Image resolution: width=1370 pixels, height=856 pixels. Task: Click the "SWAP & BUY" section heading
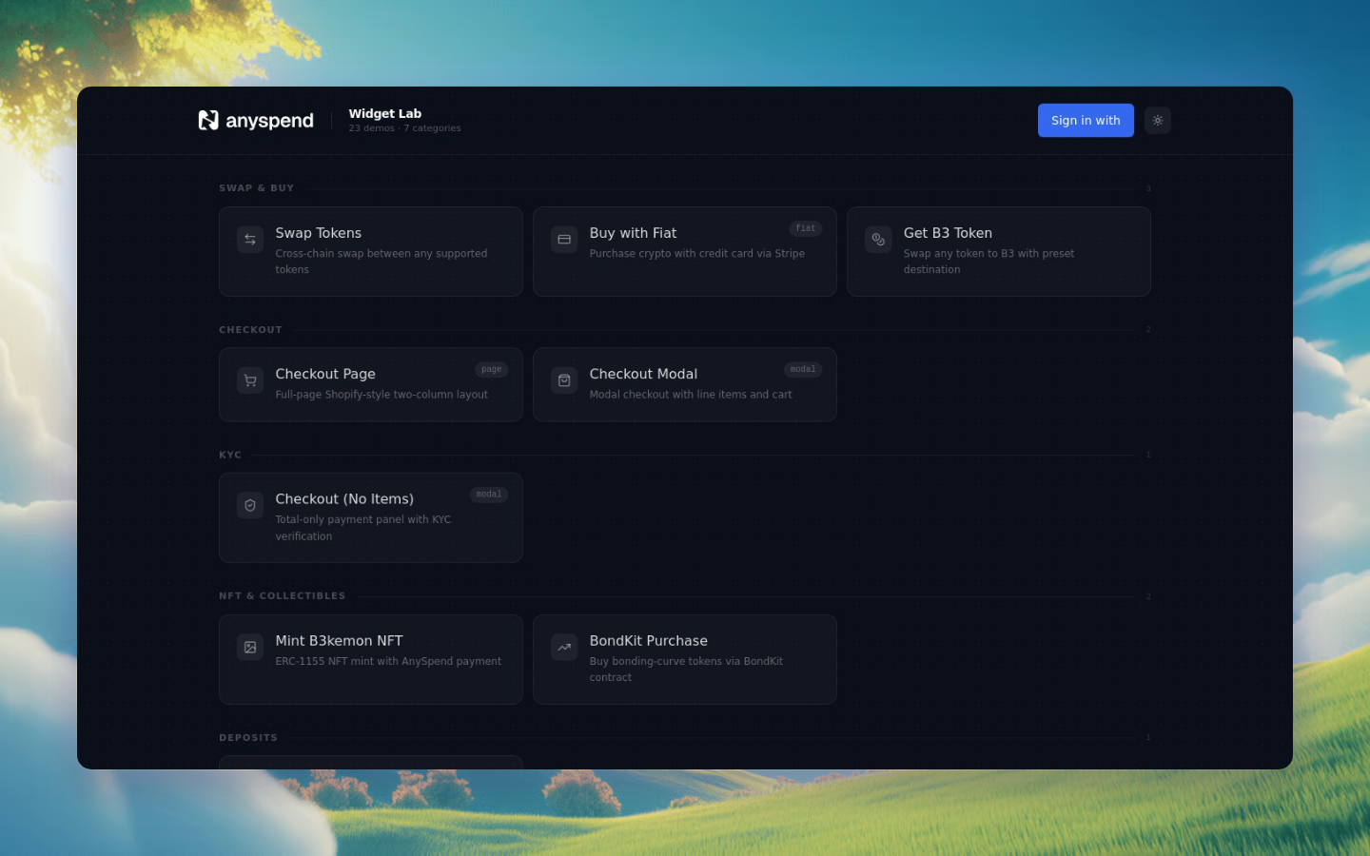256,188
